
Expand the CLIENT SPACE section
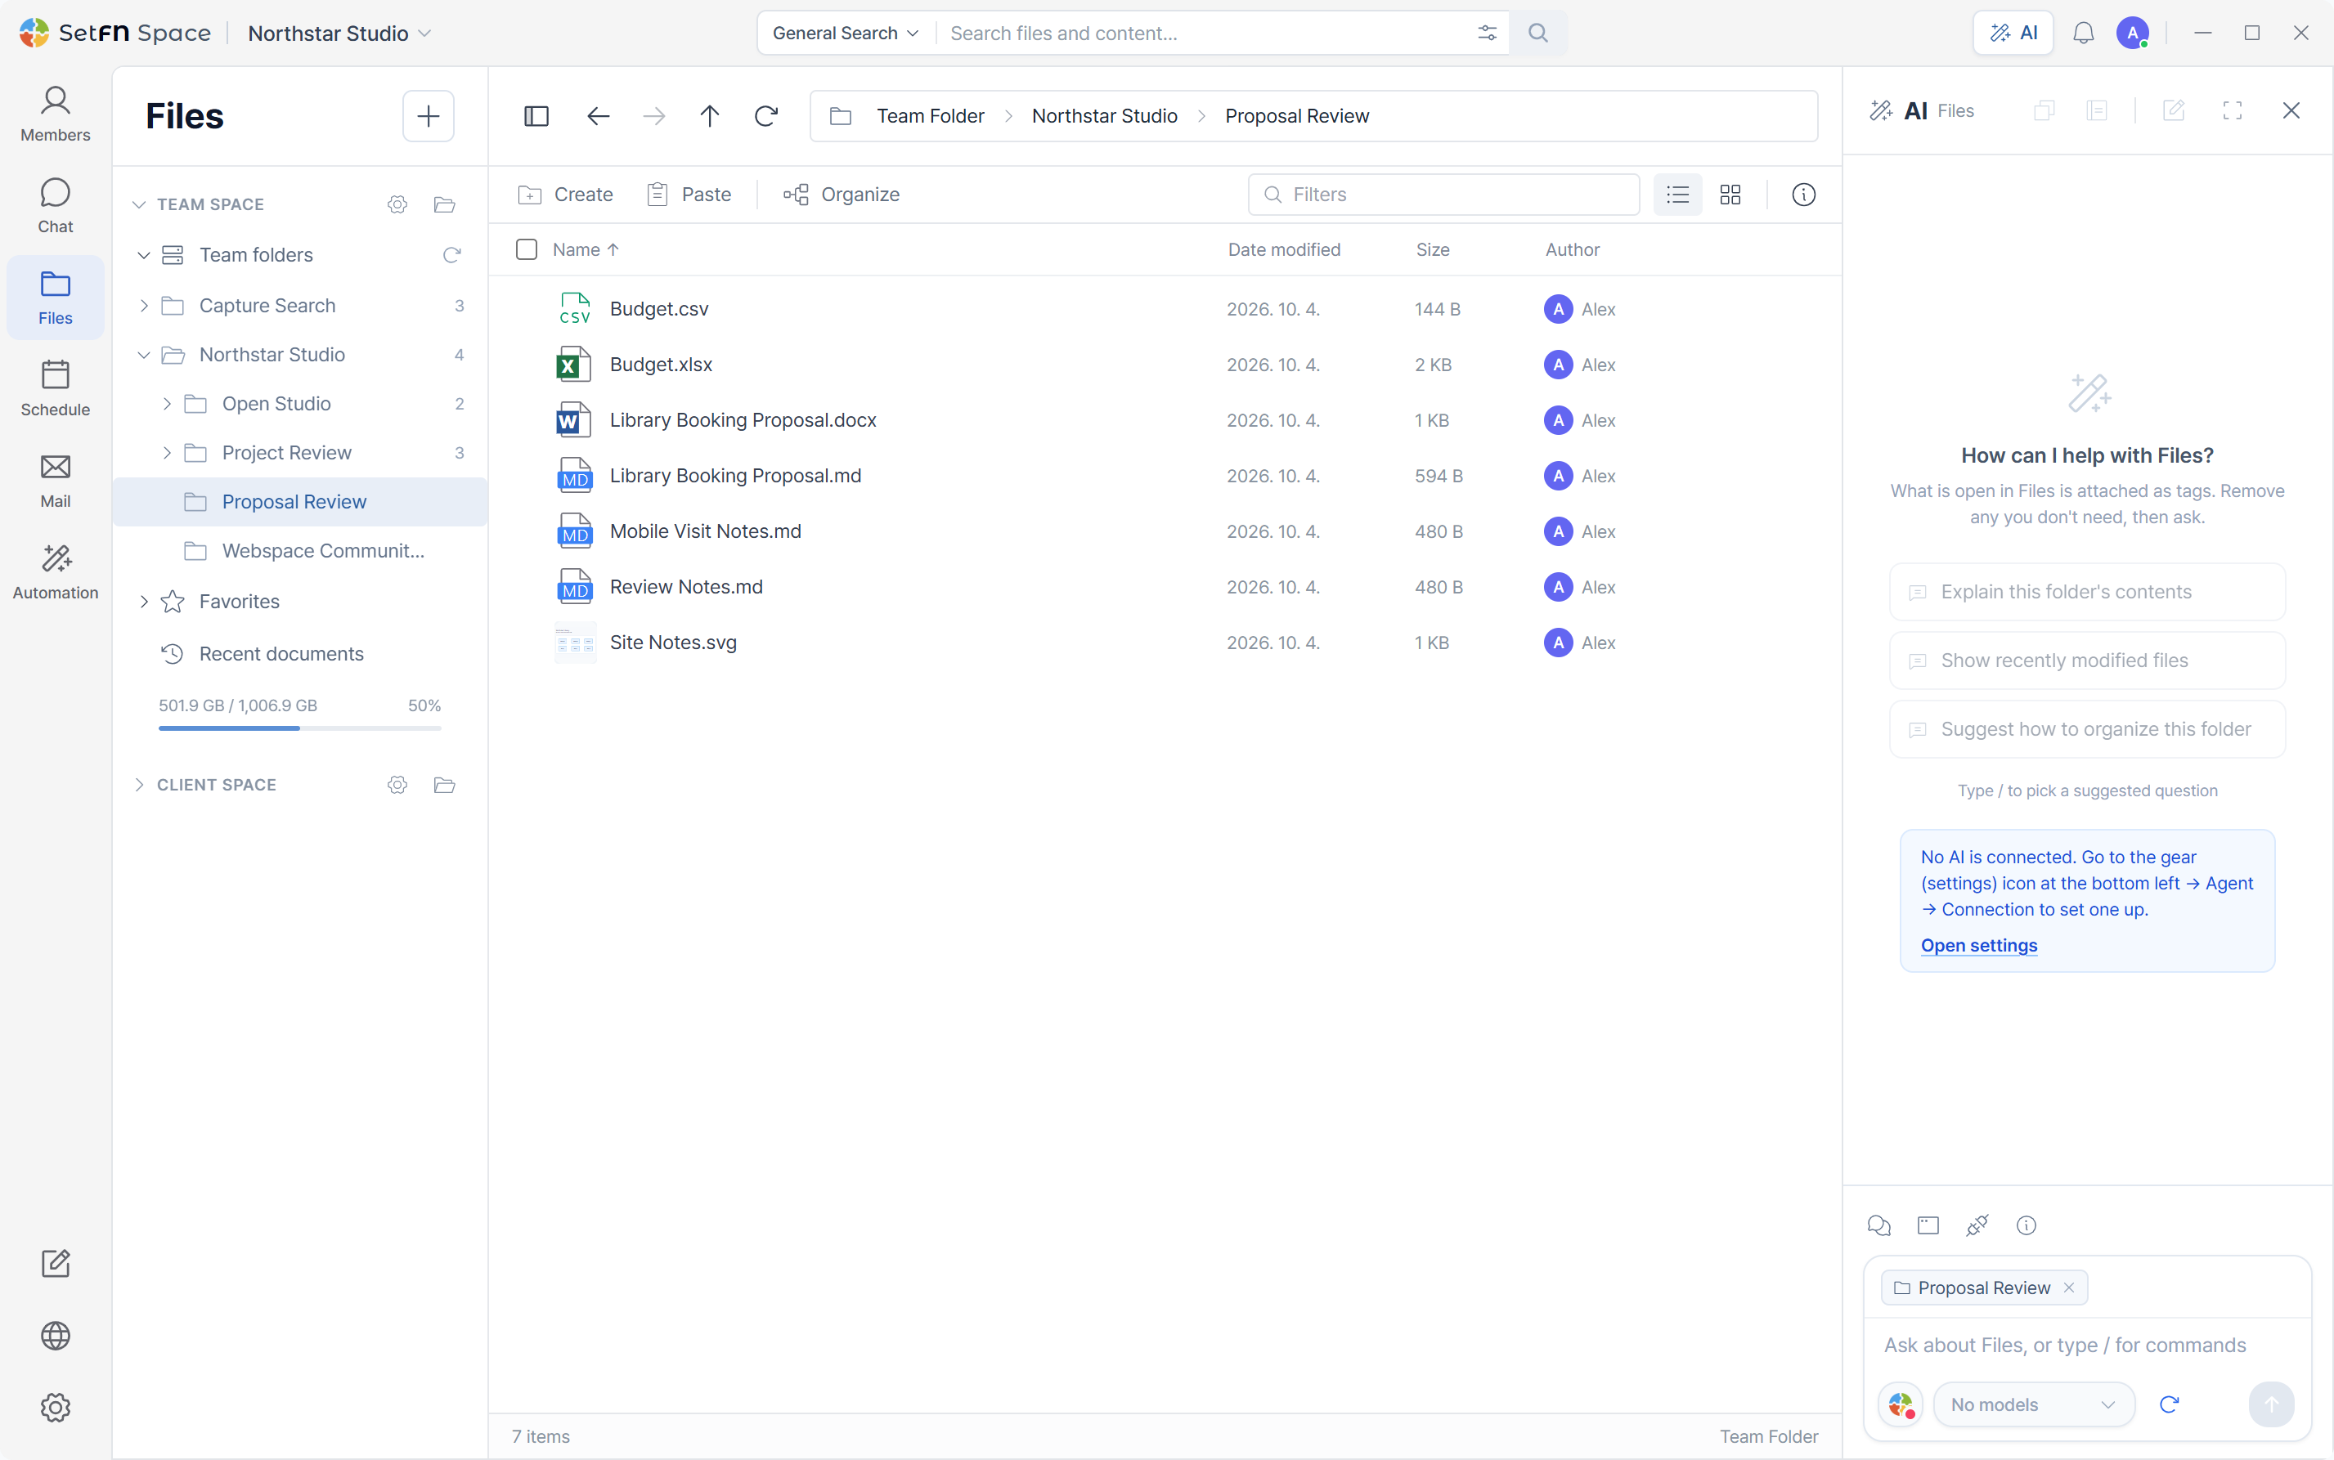(x=139, y=784)
